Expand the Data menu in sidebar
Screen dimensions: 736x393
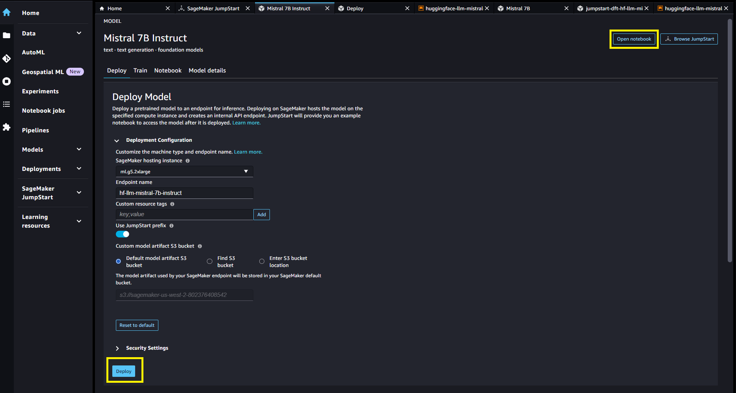(x=79, y=33)
